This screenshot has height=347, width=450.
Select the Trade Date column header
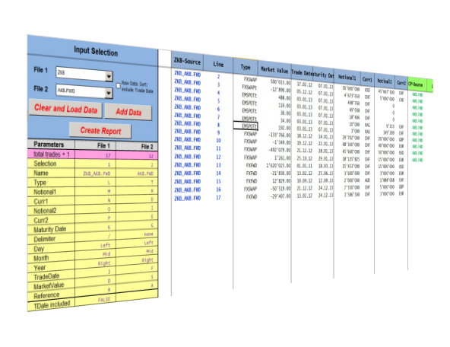(302, 73)
